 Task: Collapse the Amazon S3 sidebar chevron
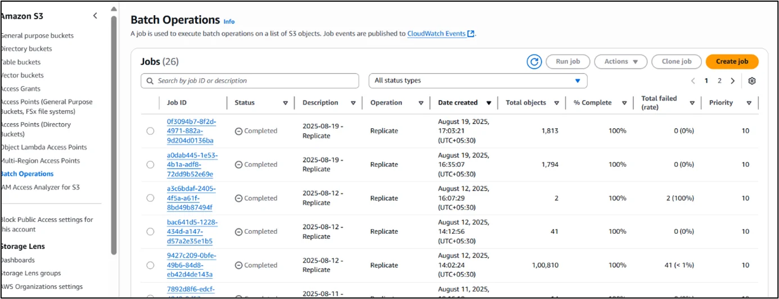pyautogui.click(x=95, y=16)
